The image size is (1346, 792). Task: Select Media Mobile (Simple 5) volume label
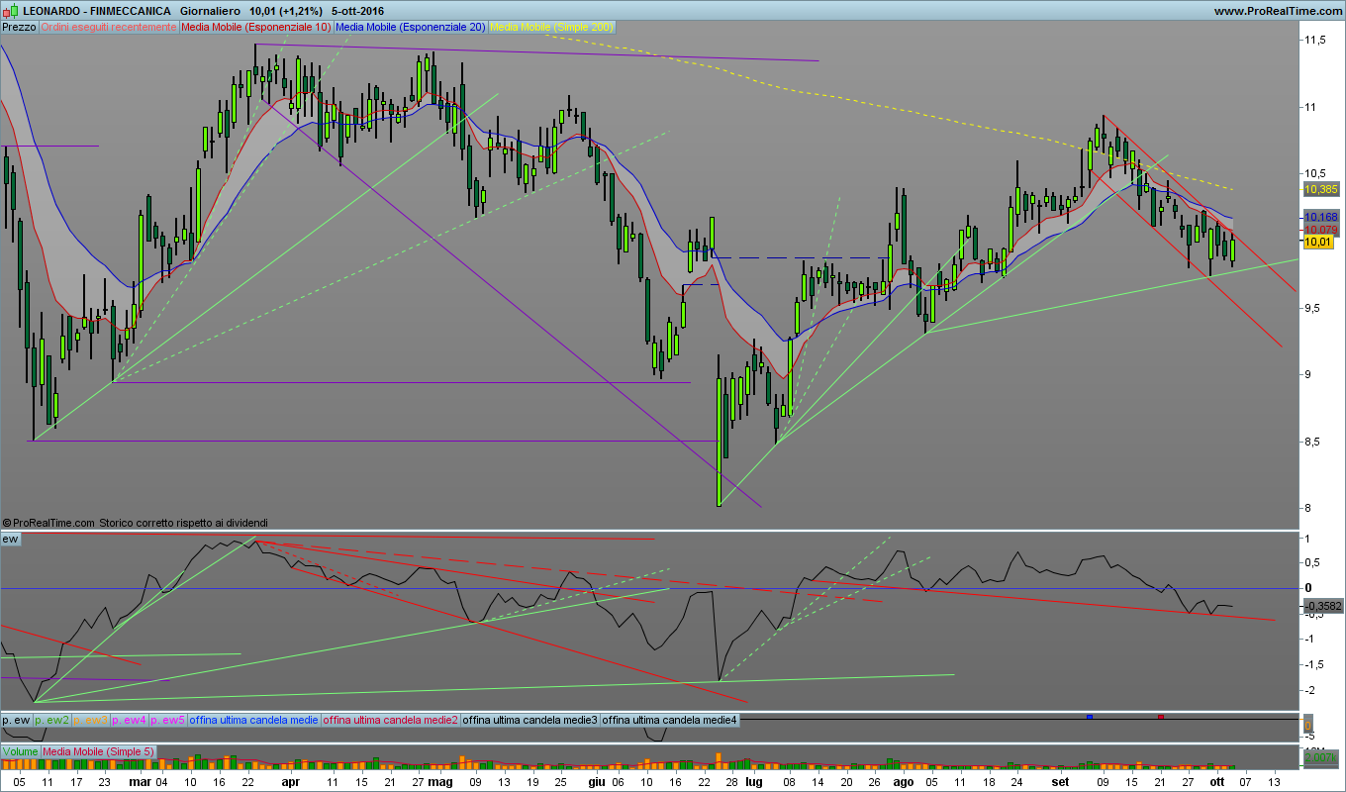(99, 751)
